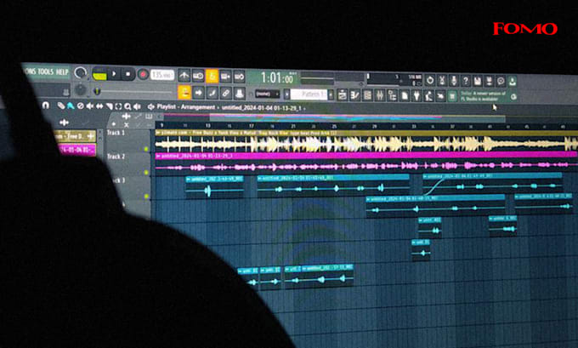The image size is (578, 348).
Task: Click the playlist overview scrollbar above the timeline
Action: 358,117
